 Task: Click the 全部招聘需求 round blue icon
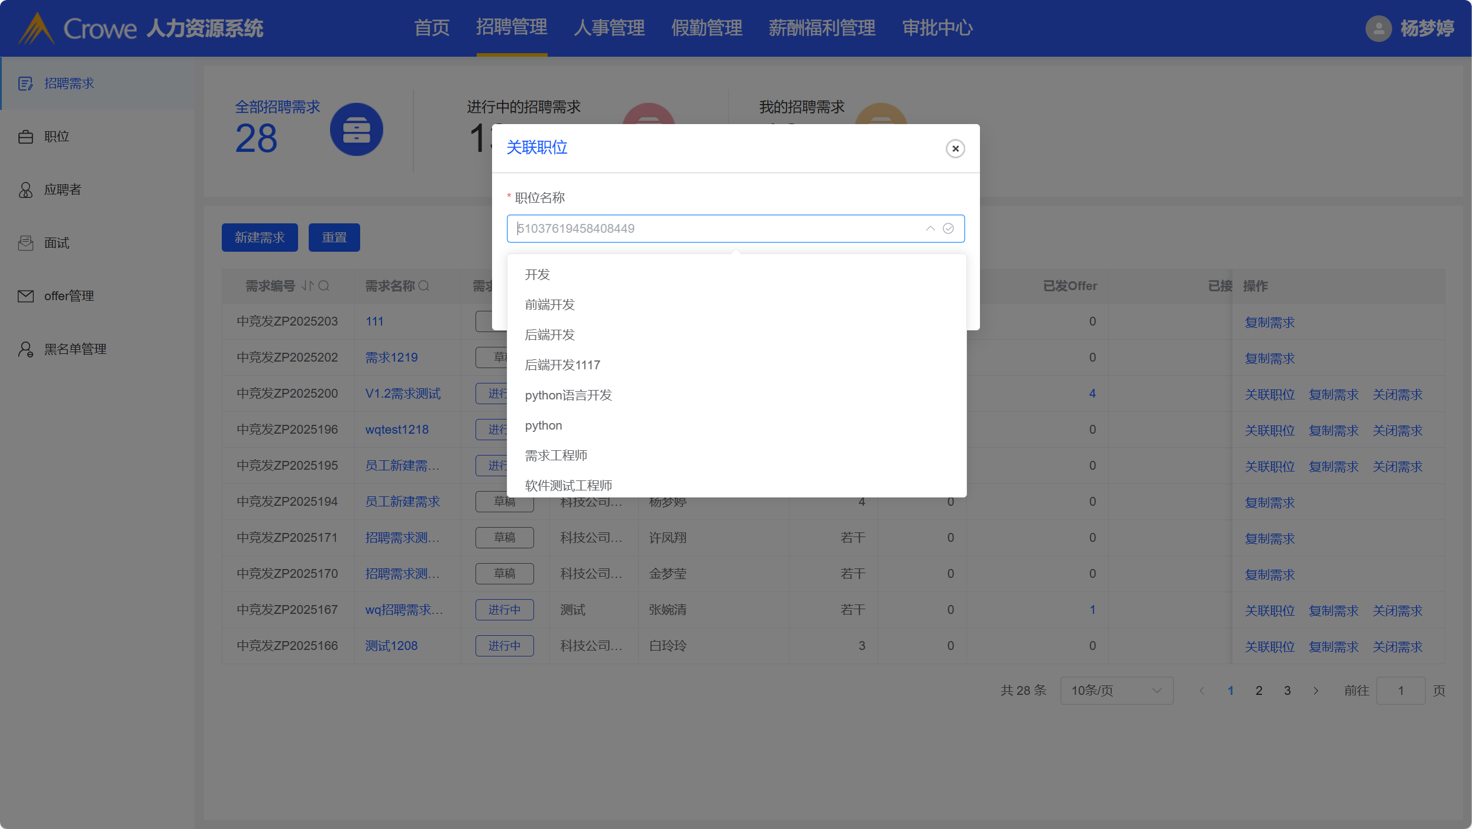tap(356, 129)
